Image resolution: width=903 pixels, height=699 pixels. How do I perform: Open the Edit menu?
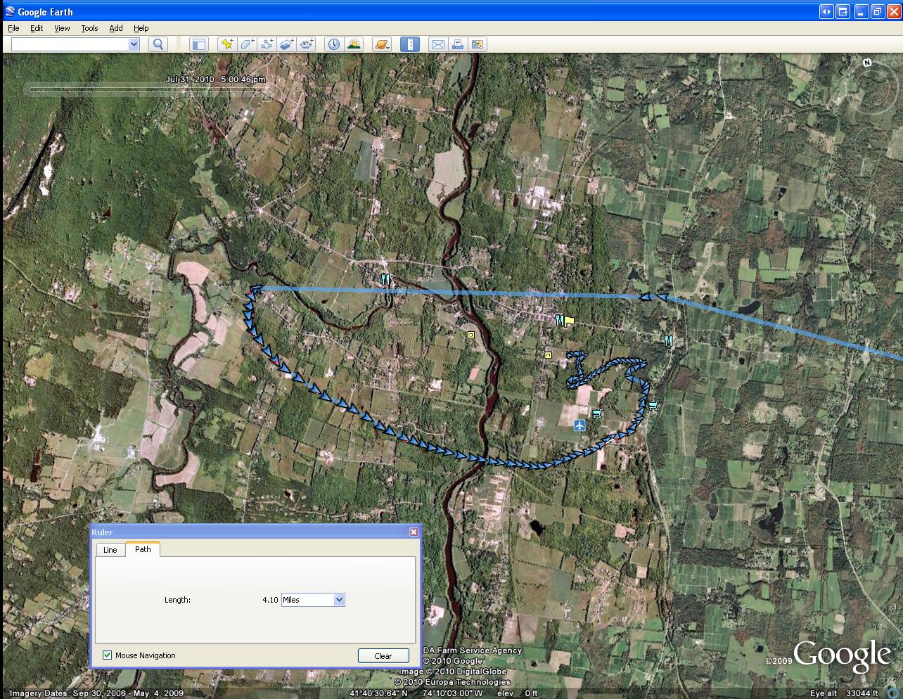click(x=37, y=28)
